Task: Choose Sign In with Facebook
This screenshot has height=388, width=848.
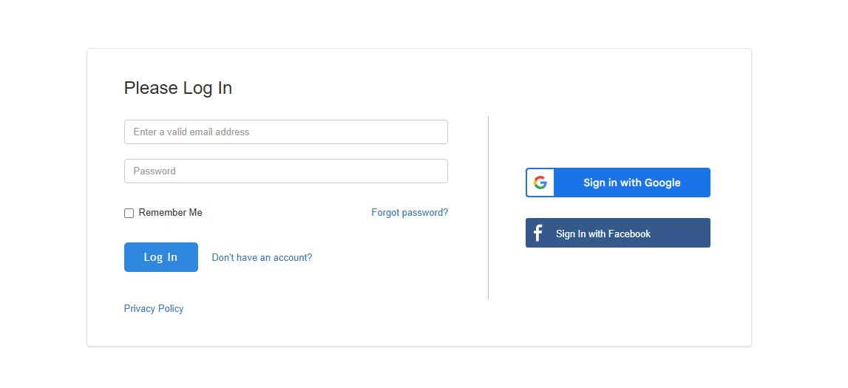Action: point(617,233)
